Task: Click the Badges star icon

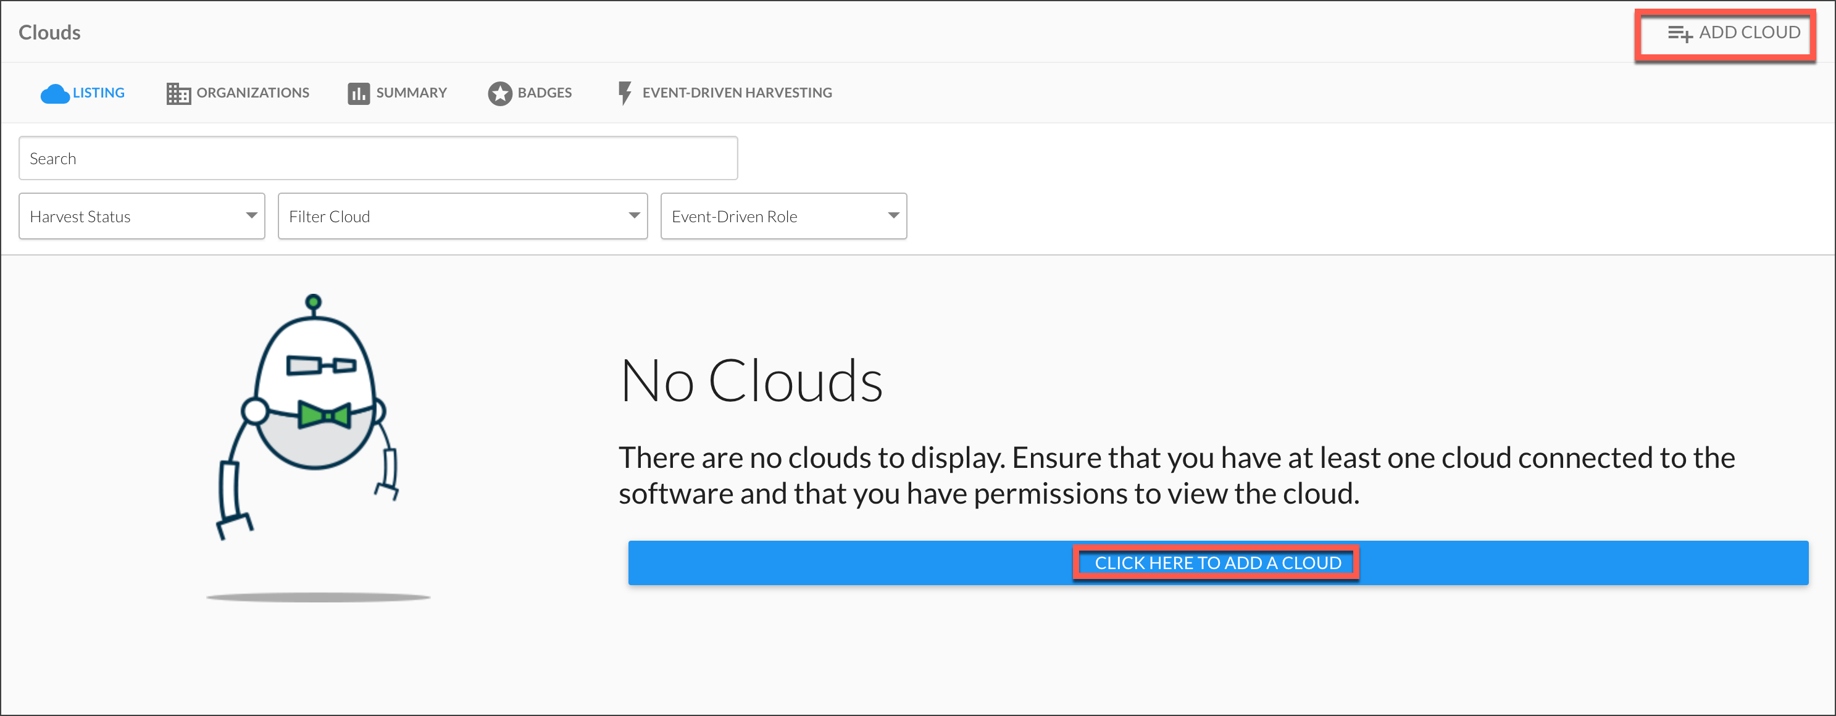Action: click(499, 93)
